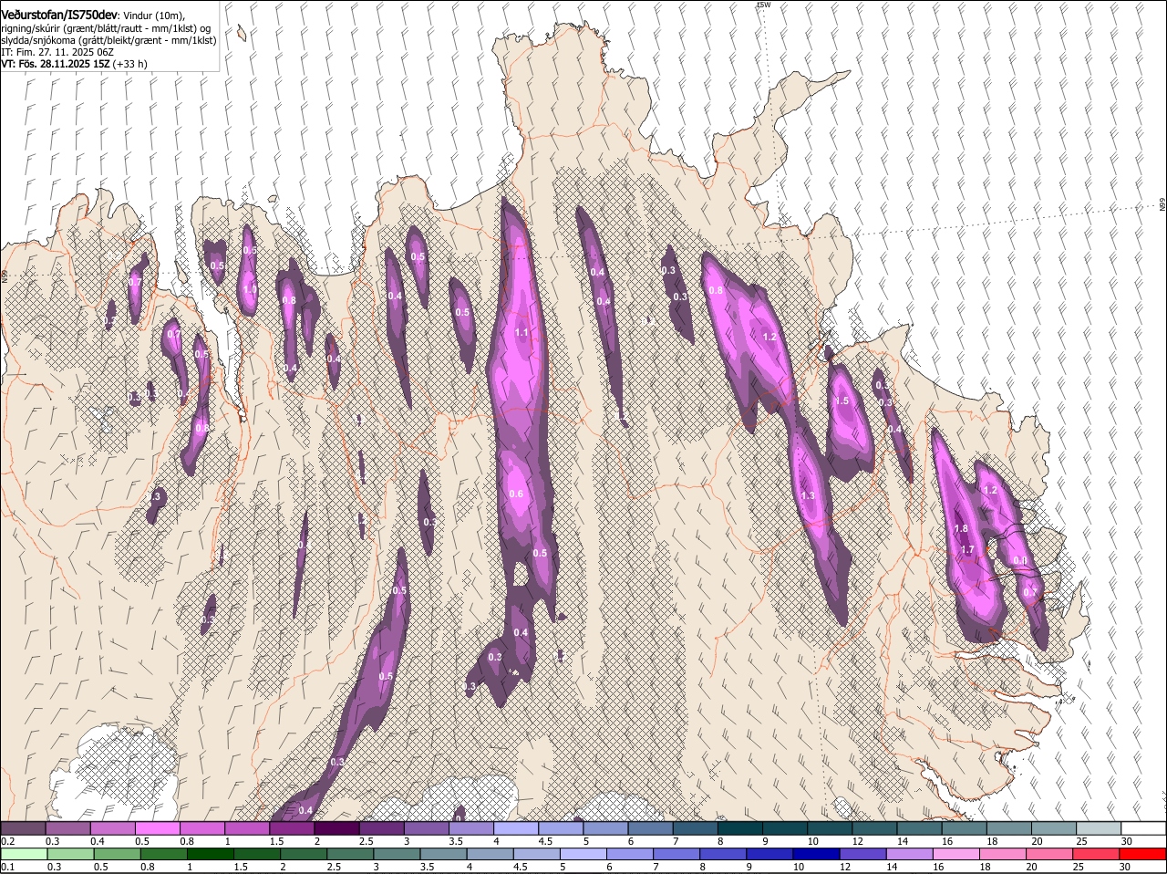The width and height of the screenshot is (1167, 874).
Task: Pick upper legend swatch between 0.5 and 0.8
Action: click(x=157, y=828)
